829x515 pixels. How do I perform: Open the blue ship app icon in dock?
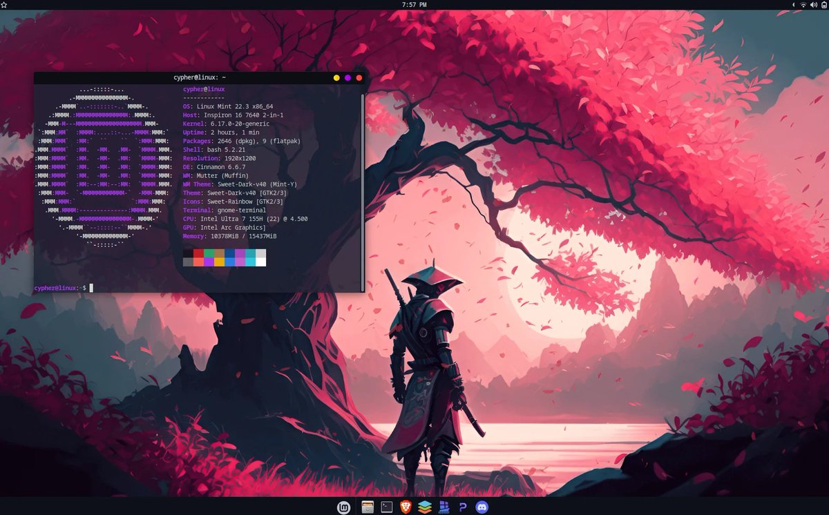click(444, 507)
